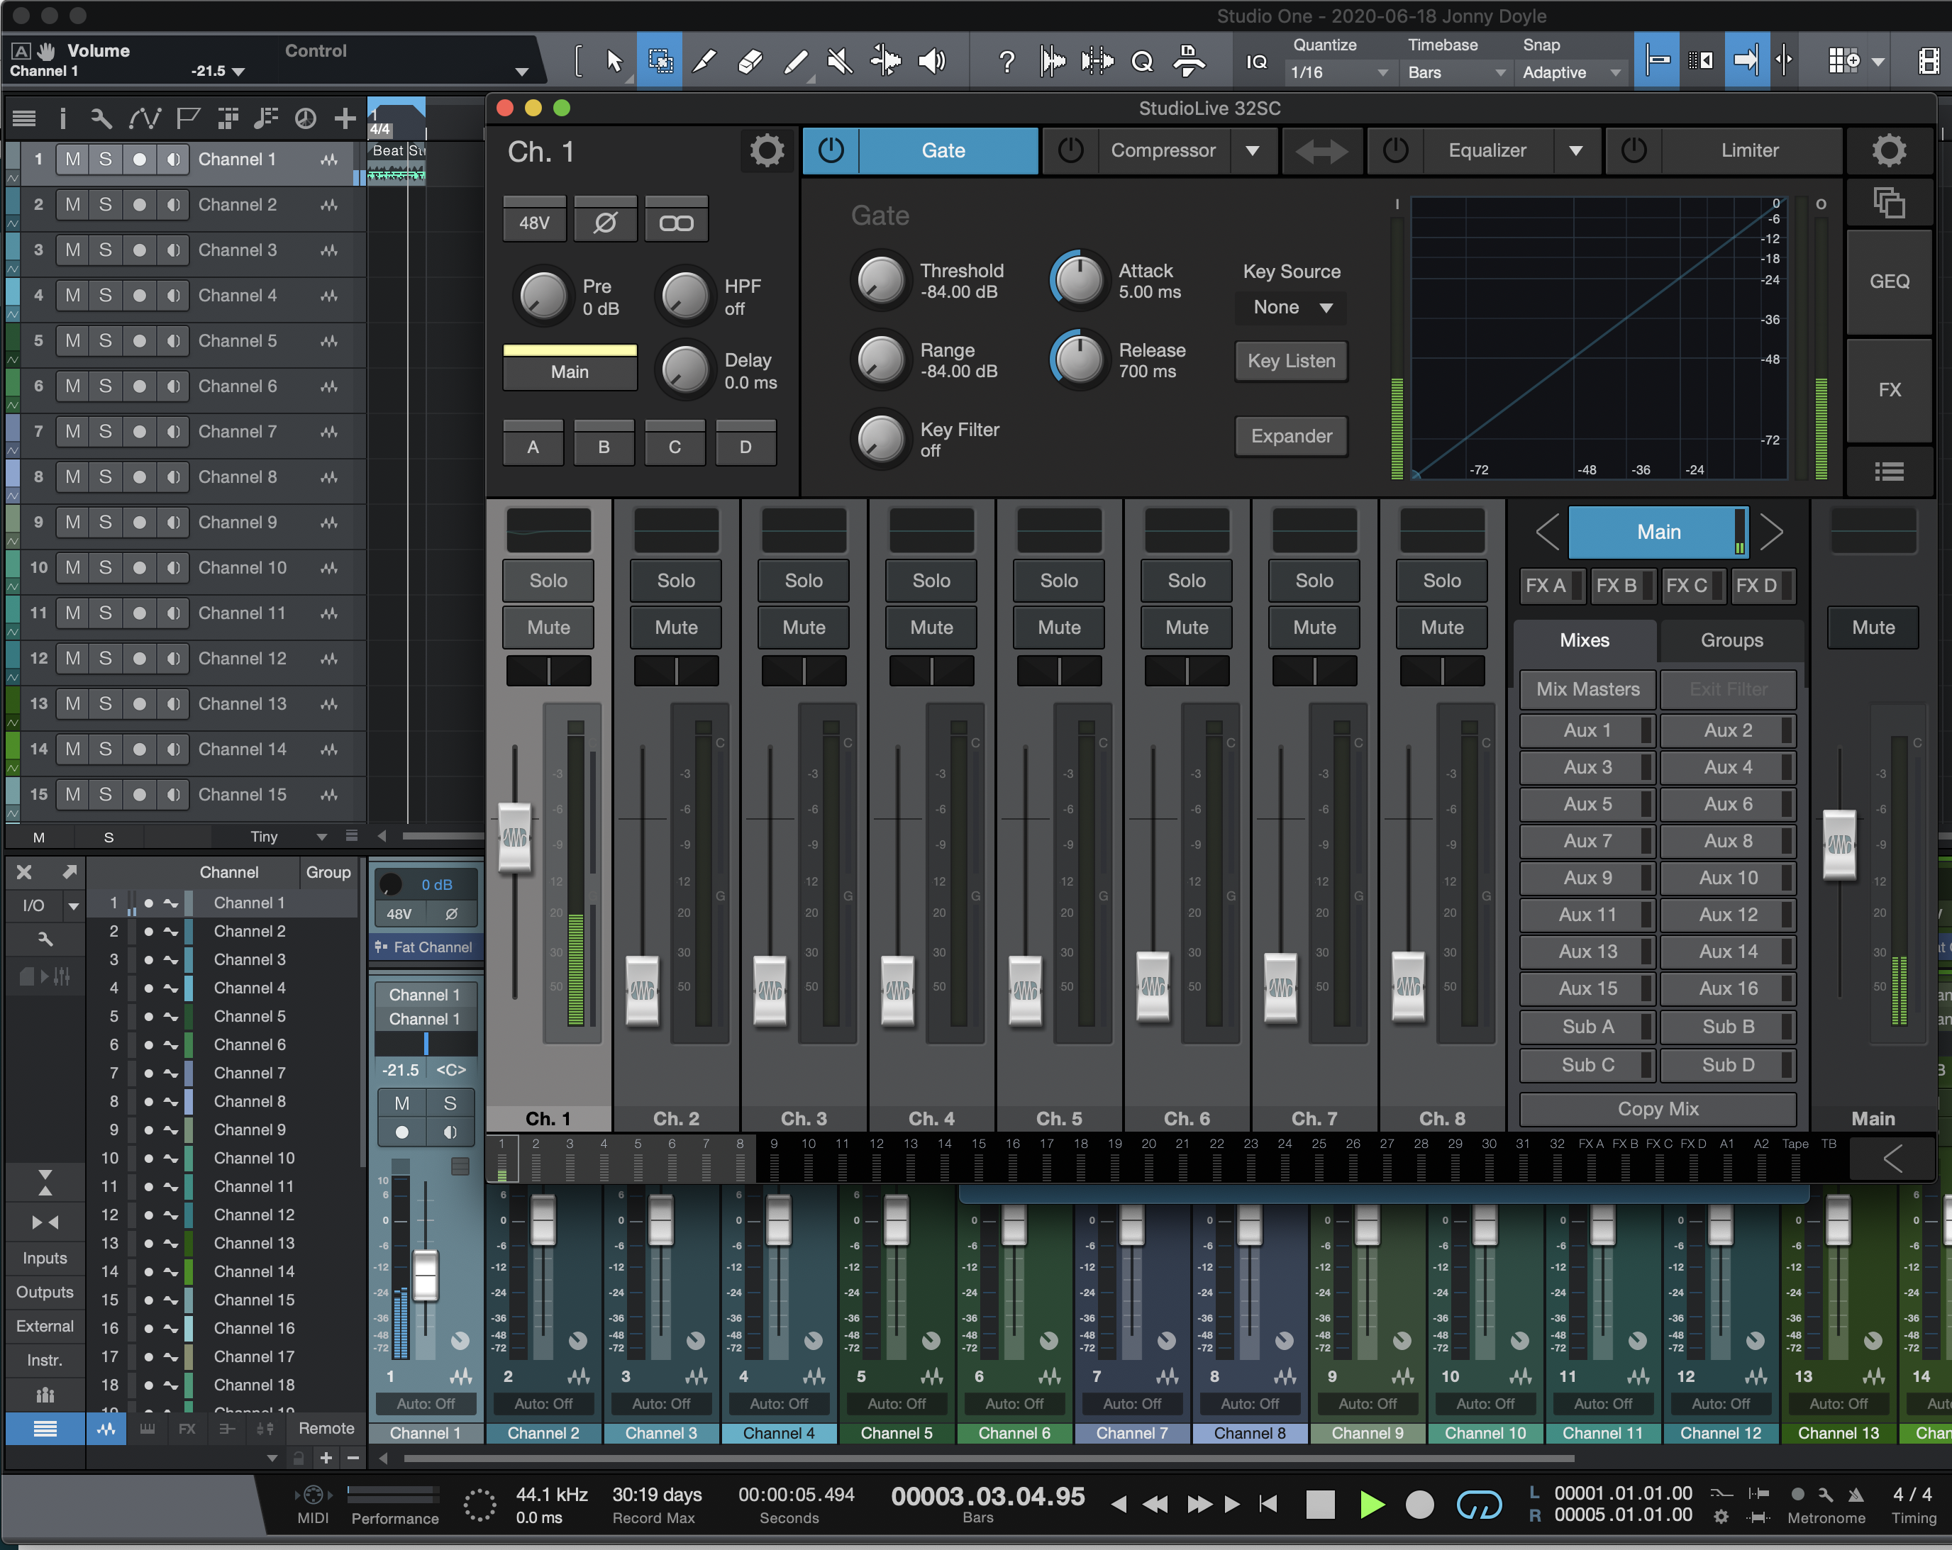Open the Tiny track height dropdown
Viewport: 1952px width, 1550px height.
[288, 836]
